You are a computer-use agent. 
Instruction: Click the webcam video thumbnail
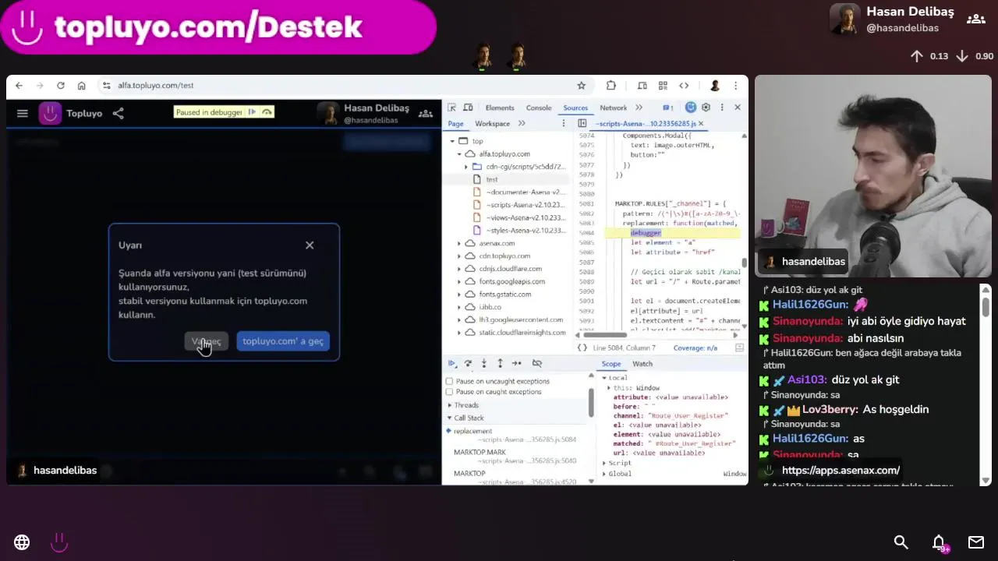pyautogui.click(x=872, y=176)
